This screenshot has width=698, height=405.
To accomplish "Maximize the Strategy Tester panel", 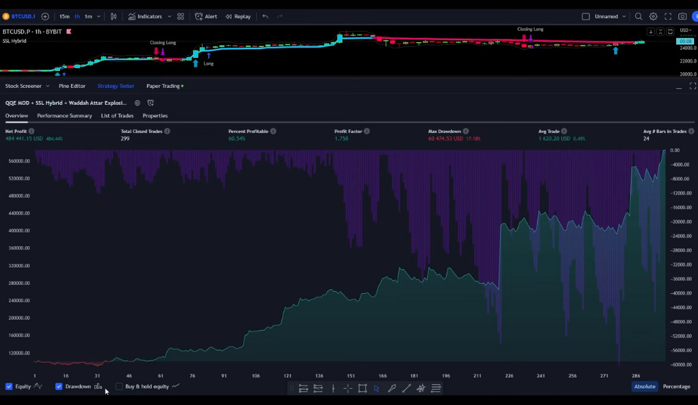I will pos(693,86).
